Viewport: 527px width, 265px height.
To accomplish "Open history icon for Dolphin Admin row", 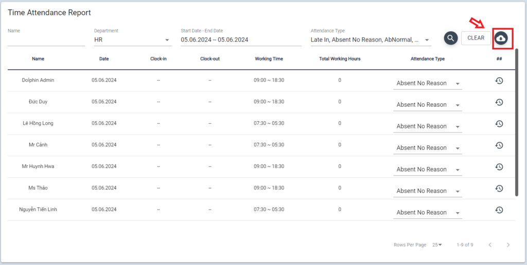I will click(499, 81).
